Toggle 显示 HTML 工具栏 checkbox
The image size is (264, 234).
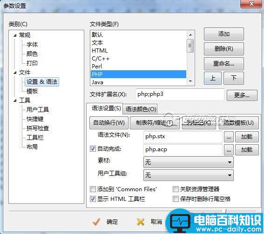tap(93, 199)
